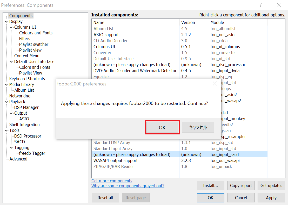Open the SACD preferences page
Image resolution: width=288 pixels, height=205 pixels.
click(19, 142)
